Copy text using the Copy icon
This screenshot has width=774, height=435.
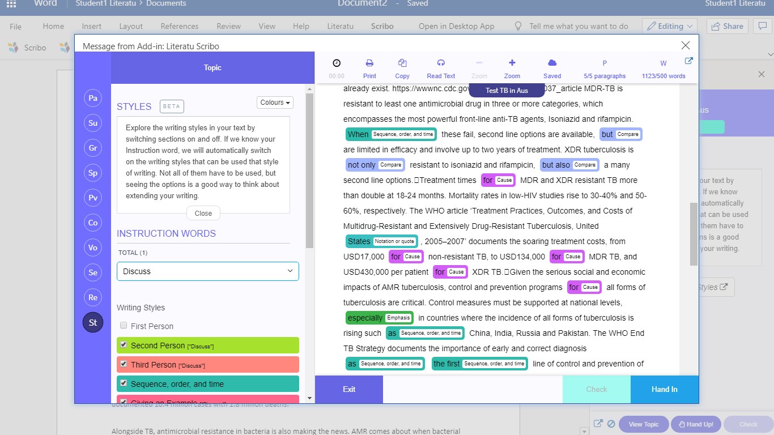pos(402,63)
